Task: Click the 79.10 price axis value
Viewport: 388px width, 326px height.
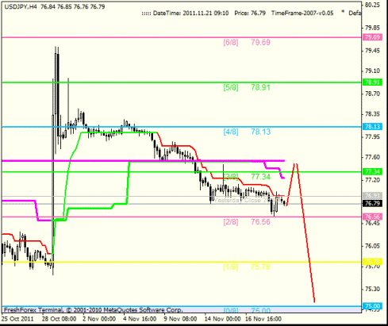Action: pos(372,71)
